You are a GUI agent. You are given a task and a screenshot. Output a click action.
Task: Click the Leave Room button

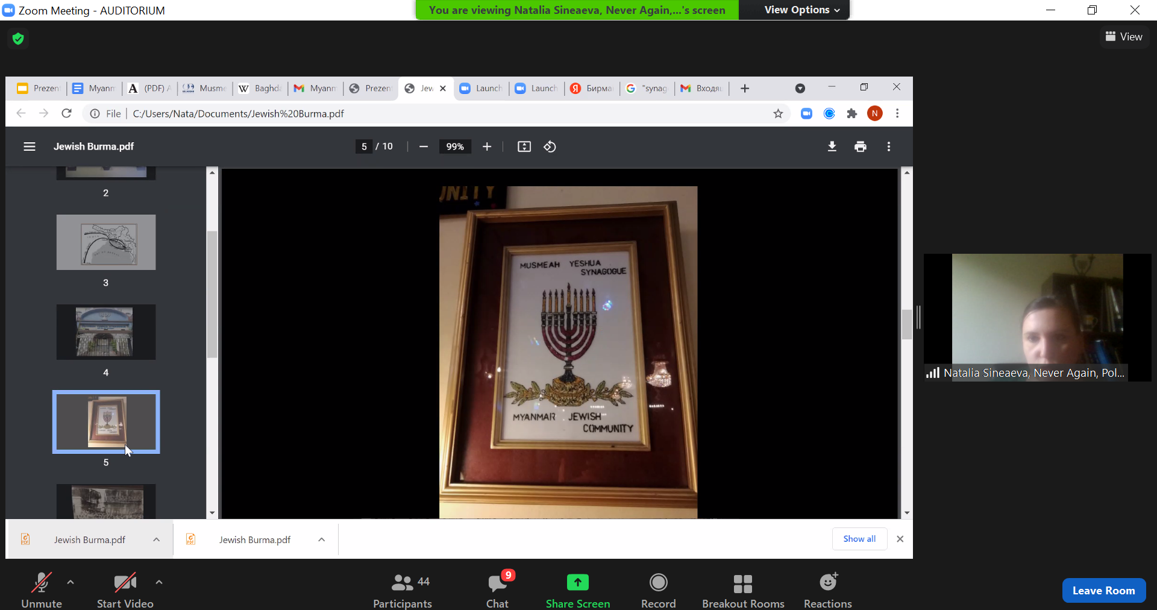pyautogui.click(x=1103, y=591)
